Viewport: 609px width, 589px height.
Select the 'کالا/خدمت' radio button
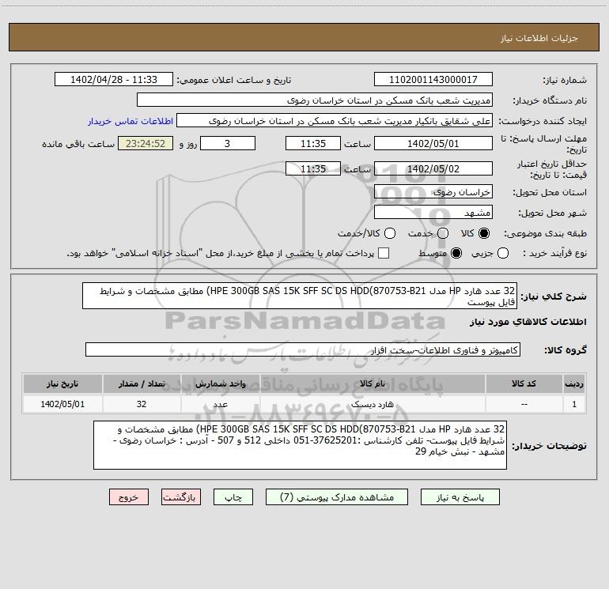coord(390,233)
